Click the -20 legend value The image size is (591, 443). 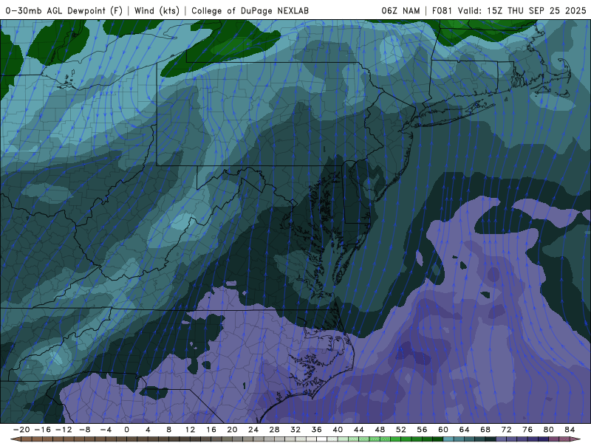(21, 430)
